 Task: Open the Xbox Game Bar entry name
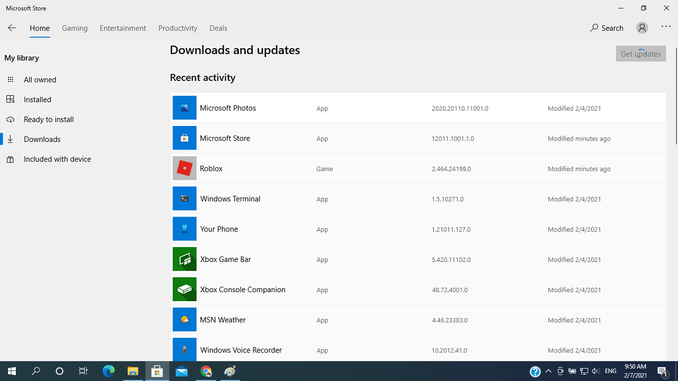pos(225,259)
